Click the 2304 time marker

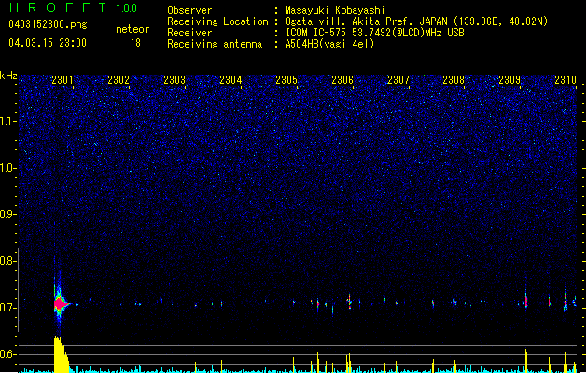click(231, 80)
